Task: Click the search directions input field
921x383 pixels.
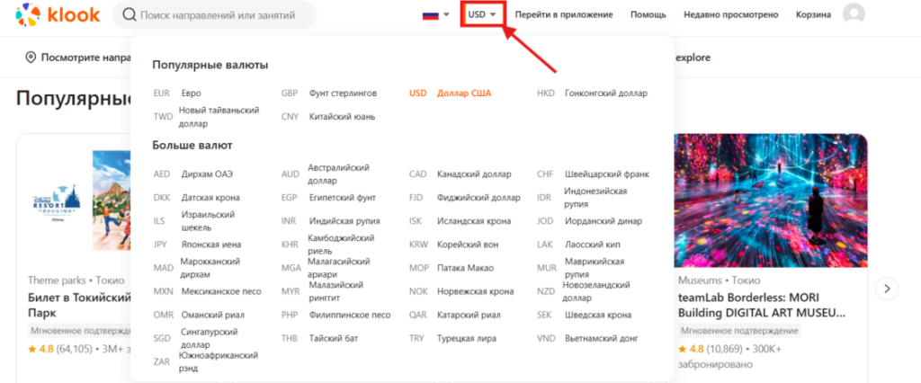Action: [225, 14]
